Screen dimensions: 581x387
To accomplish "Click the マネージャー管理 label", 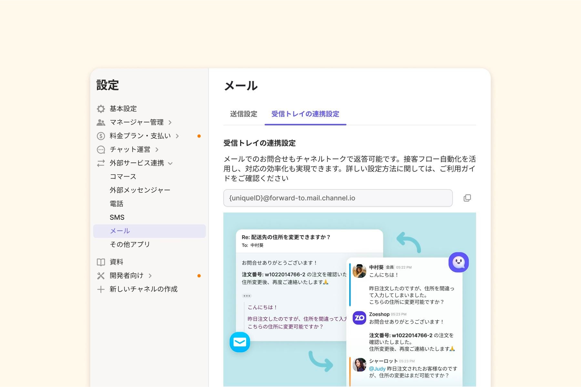I will pos(137,122).
